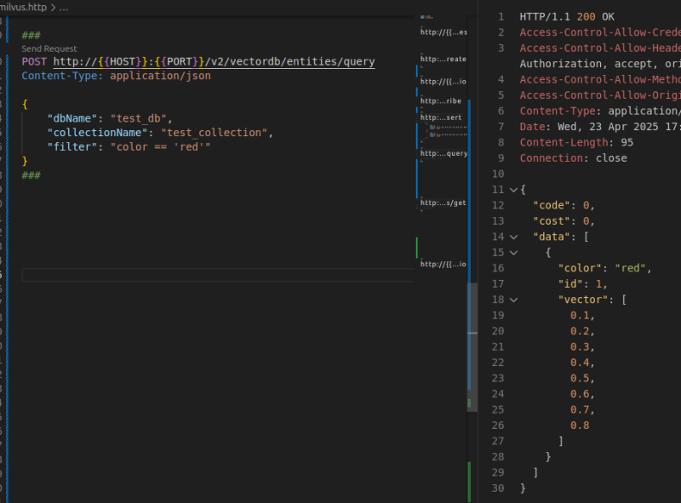Jump to the sert section in minimap
The image size is (681, 503).
443,117
